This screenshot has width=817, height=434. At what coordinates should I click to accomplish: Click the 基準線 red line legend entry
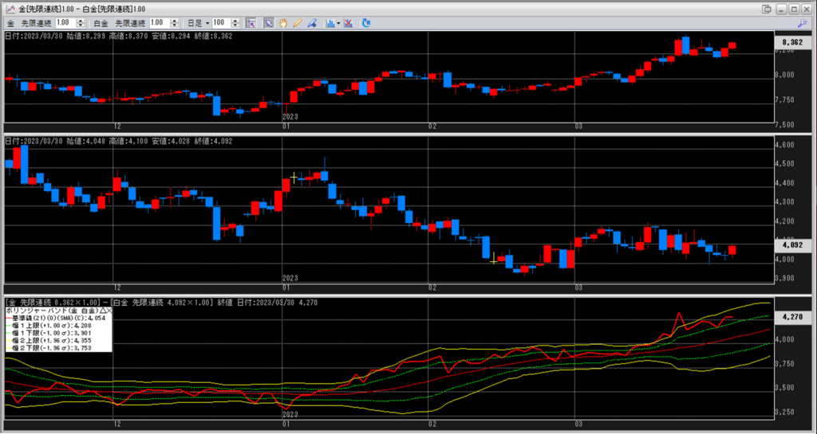[56, 317]
